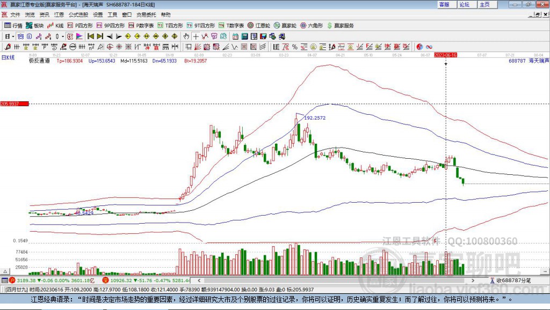Click the Tp=186.9304 value
This screenshot has height=310, width=550.
click(70, 61)
